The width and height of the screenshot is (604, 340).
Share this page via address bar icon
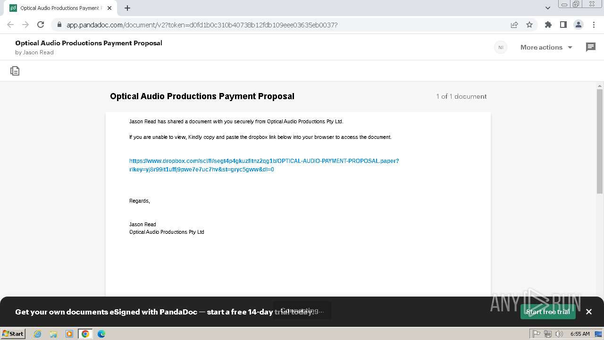coord(514,25)
